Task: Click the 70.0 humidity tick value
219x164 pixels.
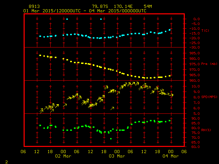Action: [x=195, y=138]
